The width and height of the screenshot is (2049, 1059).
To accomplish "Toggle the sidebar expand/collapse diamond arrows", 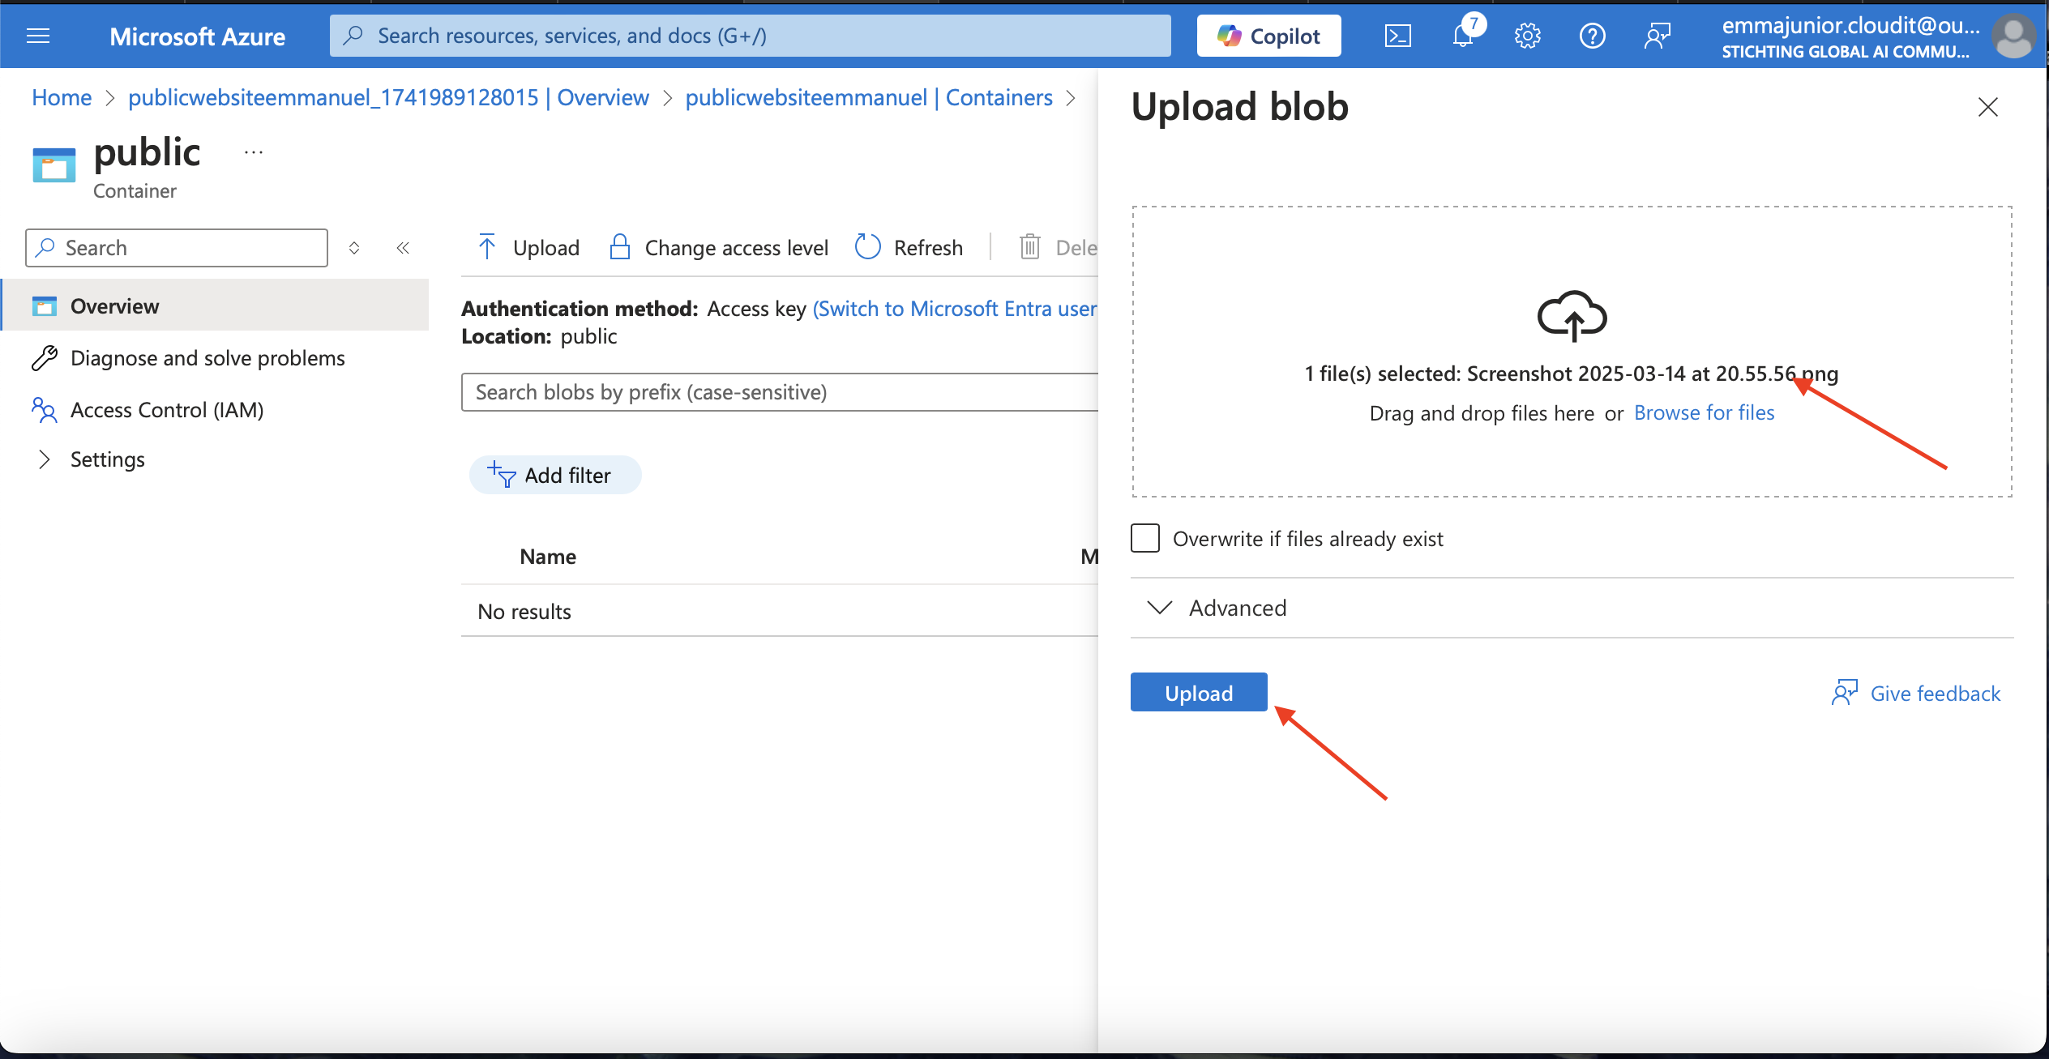I will (354, 248).
